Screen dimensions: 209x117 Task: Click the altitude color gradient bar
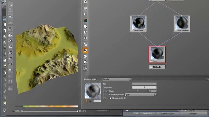pos(50,106)
